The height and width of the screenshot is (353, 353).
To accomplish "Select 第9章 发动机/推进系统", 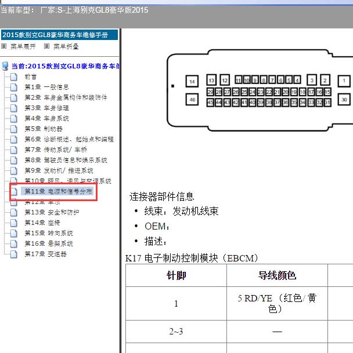I will [x=59, y=170].
